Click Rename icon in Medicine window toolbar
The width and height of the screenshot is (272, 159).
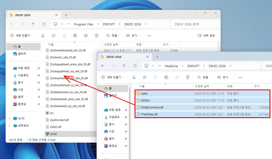point(166,77)
